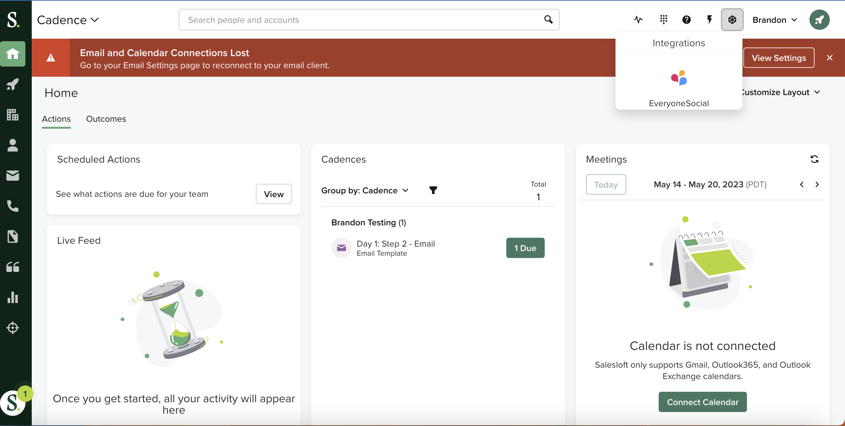Open the Calls phone icon in sidebar
Image resolution: width=845 pixels, height=426 pixels.
click(12, 206)
